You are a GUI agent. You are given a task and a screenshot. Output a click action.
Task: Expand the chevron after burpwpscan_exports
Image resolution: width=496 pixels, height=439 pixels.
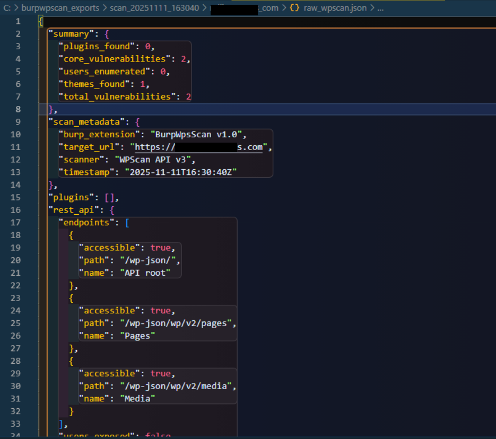(105, 8)
